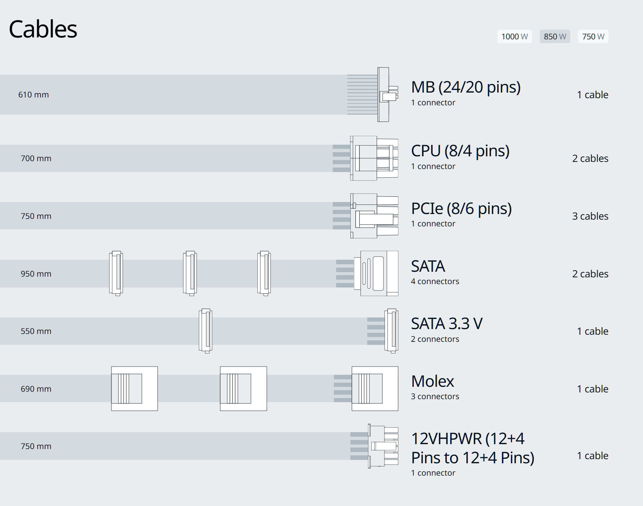This screenshot has width=643, height=506.
Task: Click the middle SATA 3.3 V connector icon
Action: pyautogui.click(x=206, y=331)
